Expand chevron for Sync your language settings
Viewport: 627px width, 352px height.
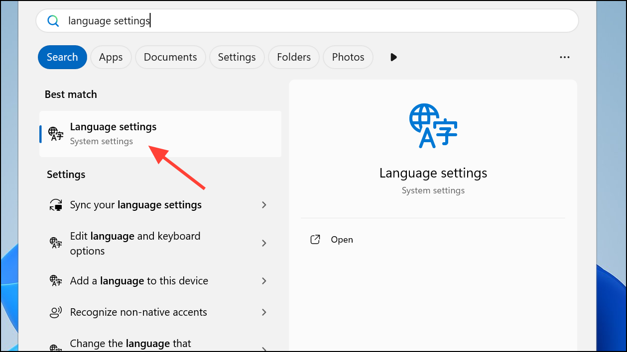[x=264, y=205]
